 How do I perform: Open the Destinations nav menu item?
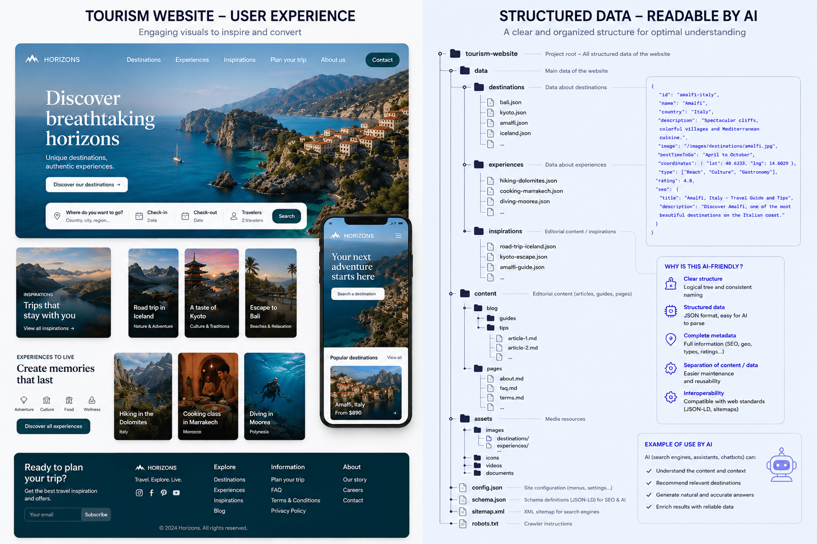144,60
